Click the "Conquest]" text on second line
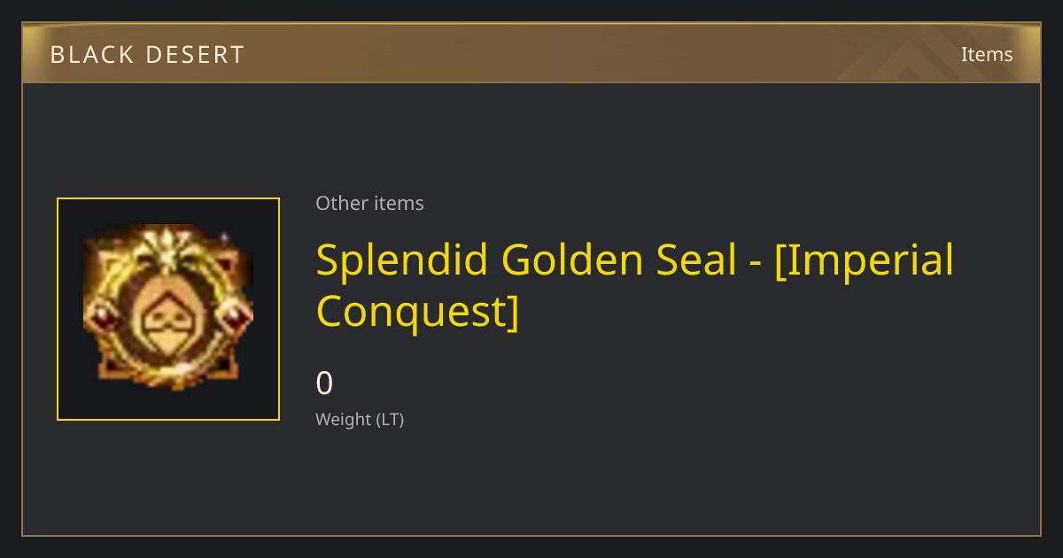 click(x=417, y=312)
